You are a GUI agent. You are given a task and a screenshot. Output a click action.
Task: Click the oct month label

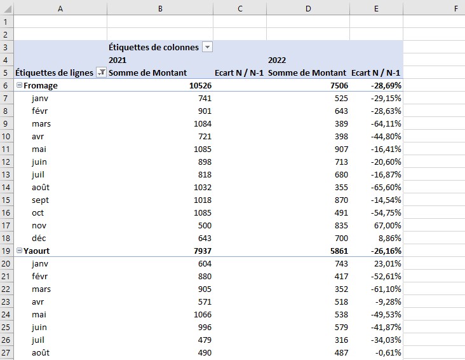37,213
